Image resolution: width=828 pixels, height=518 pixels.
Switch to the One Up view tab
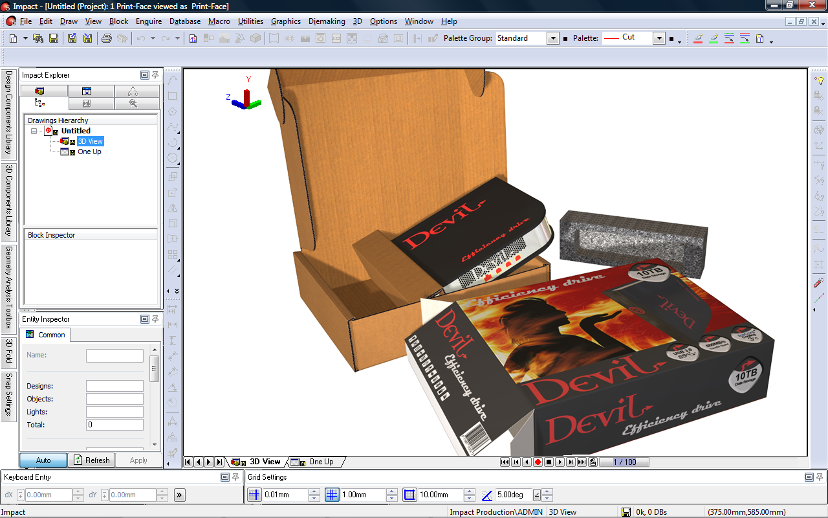click(317, 462)
